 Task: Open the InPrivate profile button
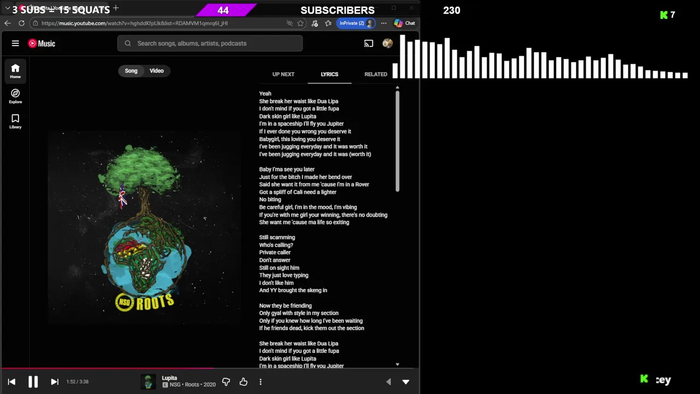[x=357, y=23]
